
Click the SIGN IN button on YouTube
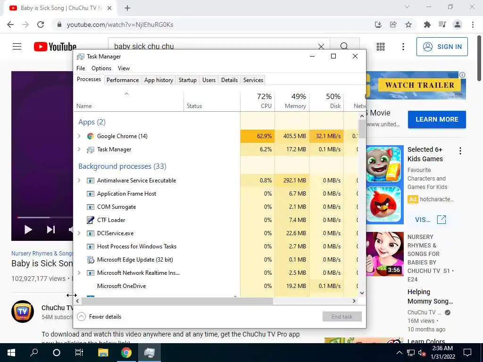[x=442, y=47]
